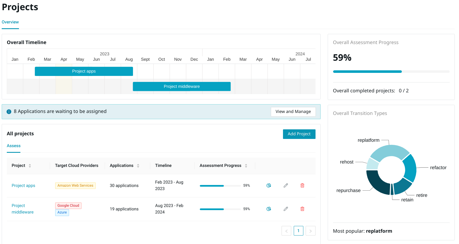
Task: Click the 'Aug 2023 - Feb 2024' timeline cell
Action: click(x=169, y=209)
